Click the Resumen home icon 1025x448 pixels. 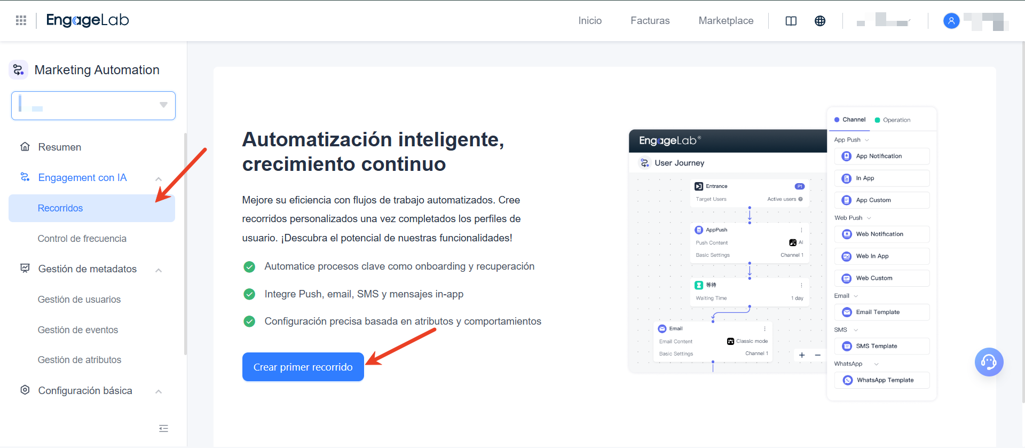click(x=25, y=147)
